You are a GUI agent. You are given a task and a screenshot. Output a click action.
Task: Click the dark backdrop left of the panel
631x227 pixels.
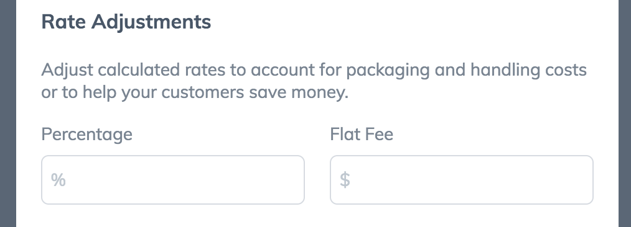point(7,113)
